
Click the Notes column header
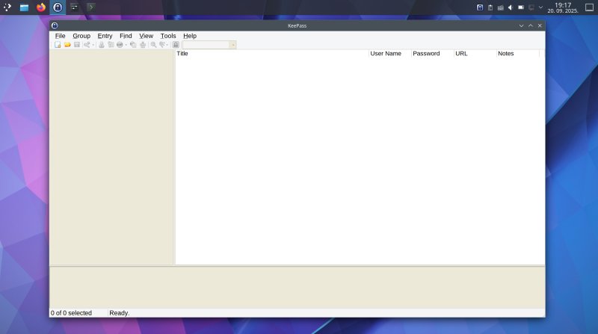[517, 54]
